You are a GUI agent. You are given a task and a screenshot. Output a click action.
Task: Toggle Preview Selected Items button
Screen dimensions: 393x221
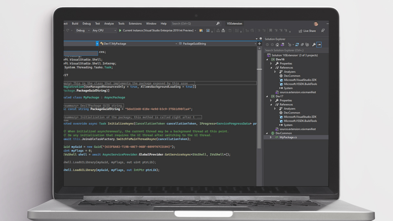[319, 45]
